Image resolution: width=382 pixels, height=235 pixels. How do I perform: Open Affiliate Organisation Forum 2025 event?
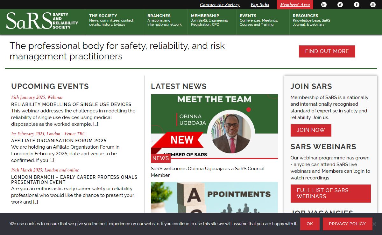coord(59,141)
